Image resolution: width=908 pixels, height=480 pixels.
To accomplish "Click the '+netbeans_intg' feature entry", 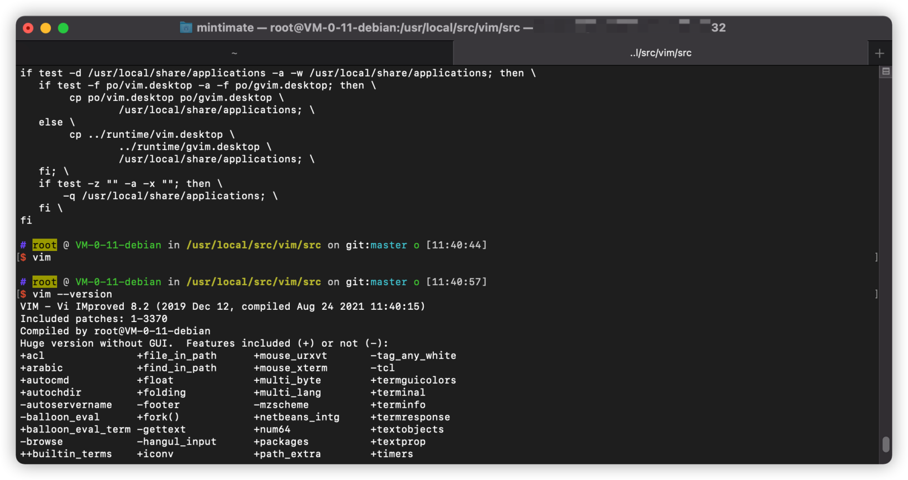I will pos(297,417).
